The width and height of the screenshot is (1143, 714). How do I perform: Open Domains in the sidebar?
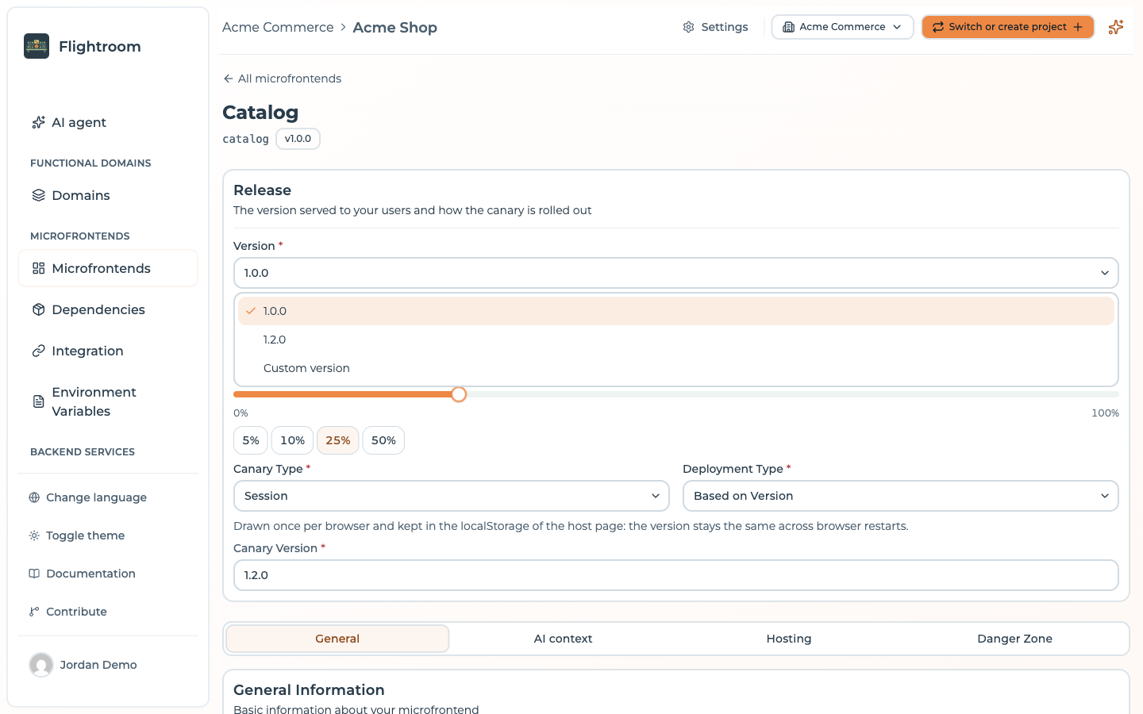[108, 195]
